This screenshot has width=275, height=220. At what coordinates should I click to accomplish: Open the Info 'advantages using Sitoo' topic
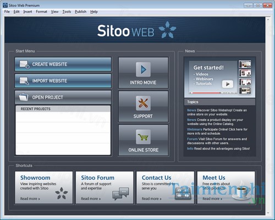point(218,148)
